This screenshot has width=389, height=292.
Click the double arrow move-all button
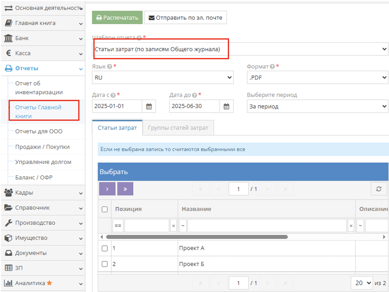125,189
